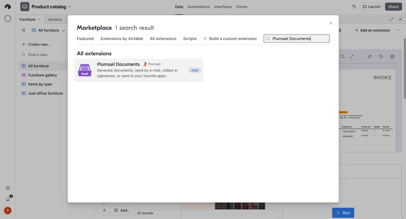Open the account avatar menu
The width and height of the screenshot is (406, 219).
pos(8,211)
